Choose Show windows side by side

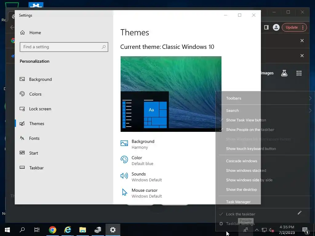249,180
